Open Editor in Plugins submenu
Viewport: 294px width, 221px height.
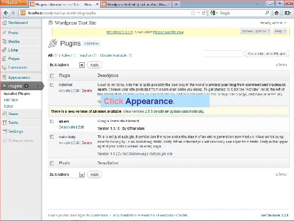[8, 106]
